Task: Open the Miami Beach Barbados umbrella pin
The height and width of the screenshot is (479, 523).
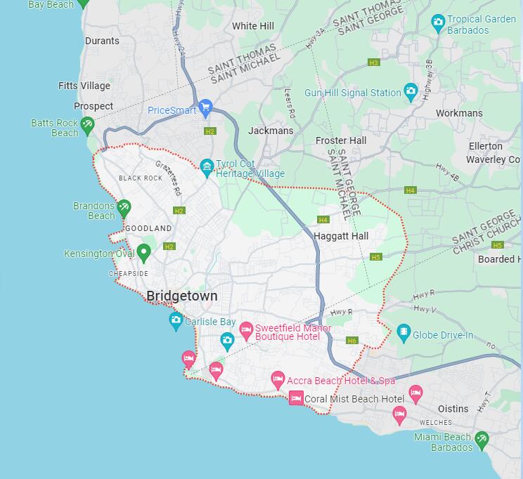Action: point(482,440)
